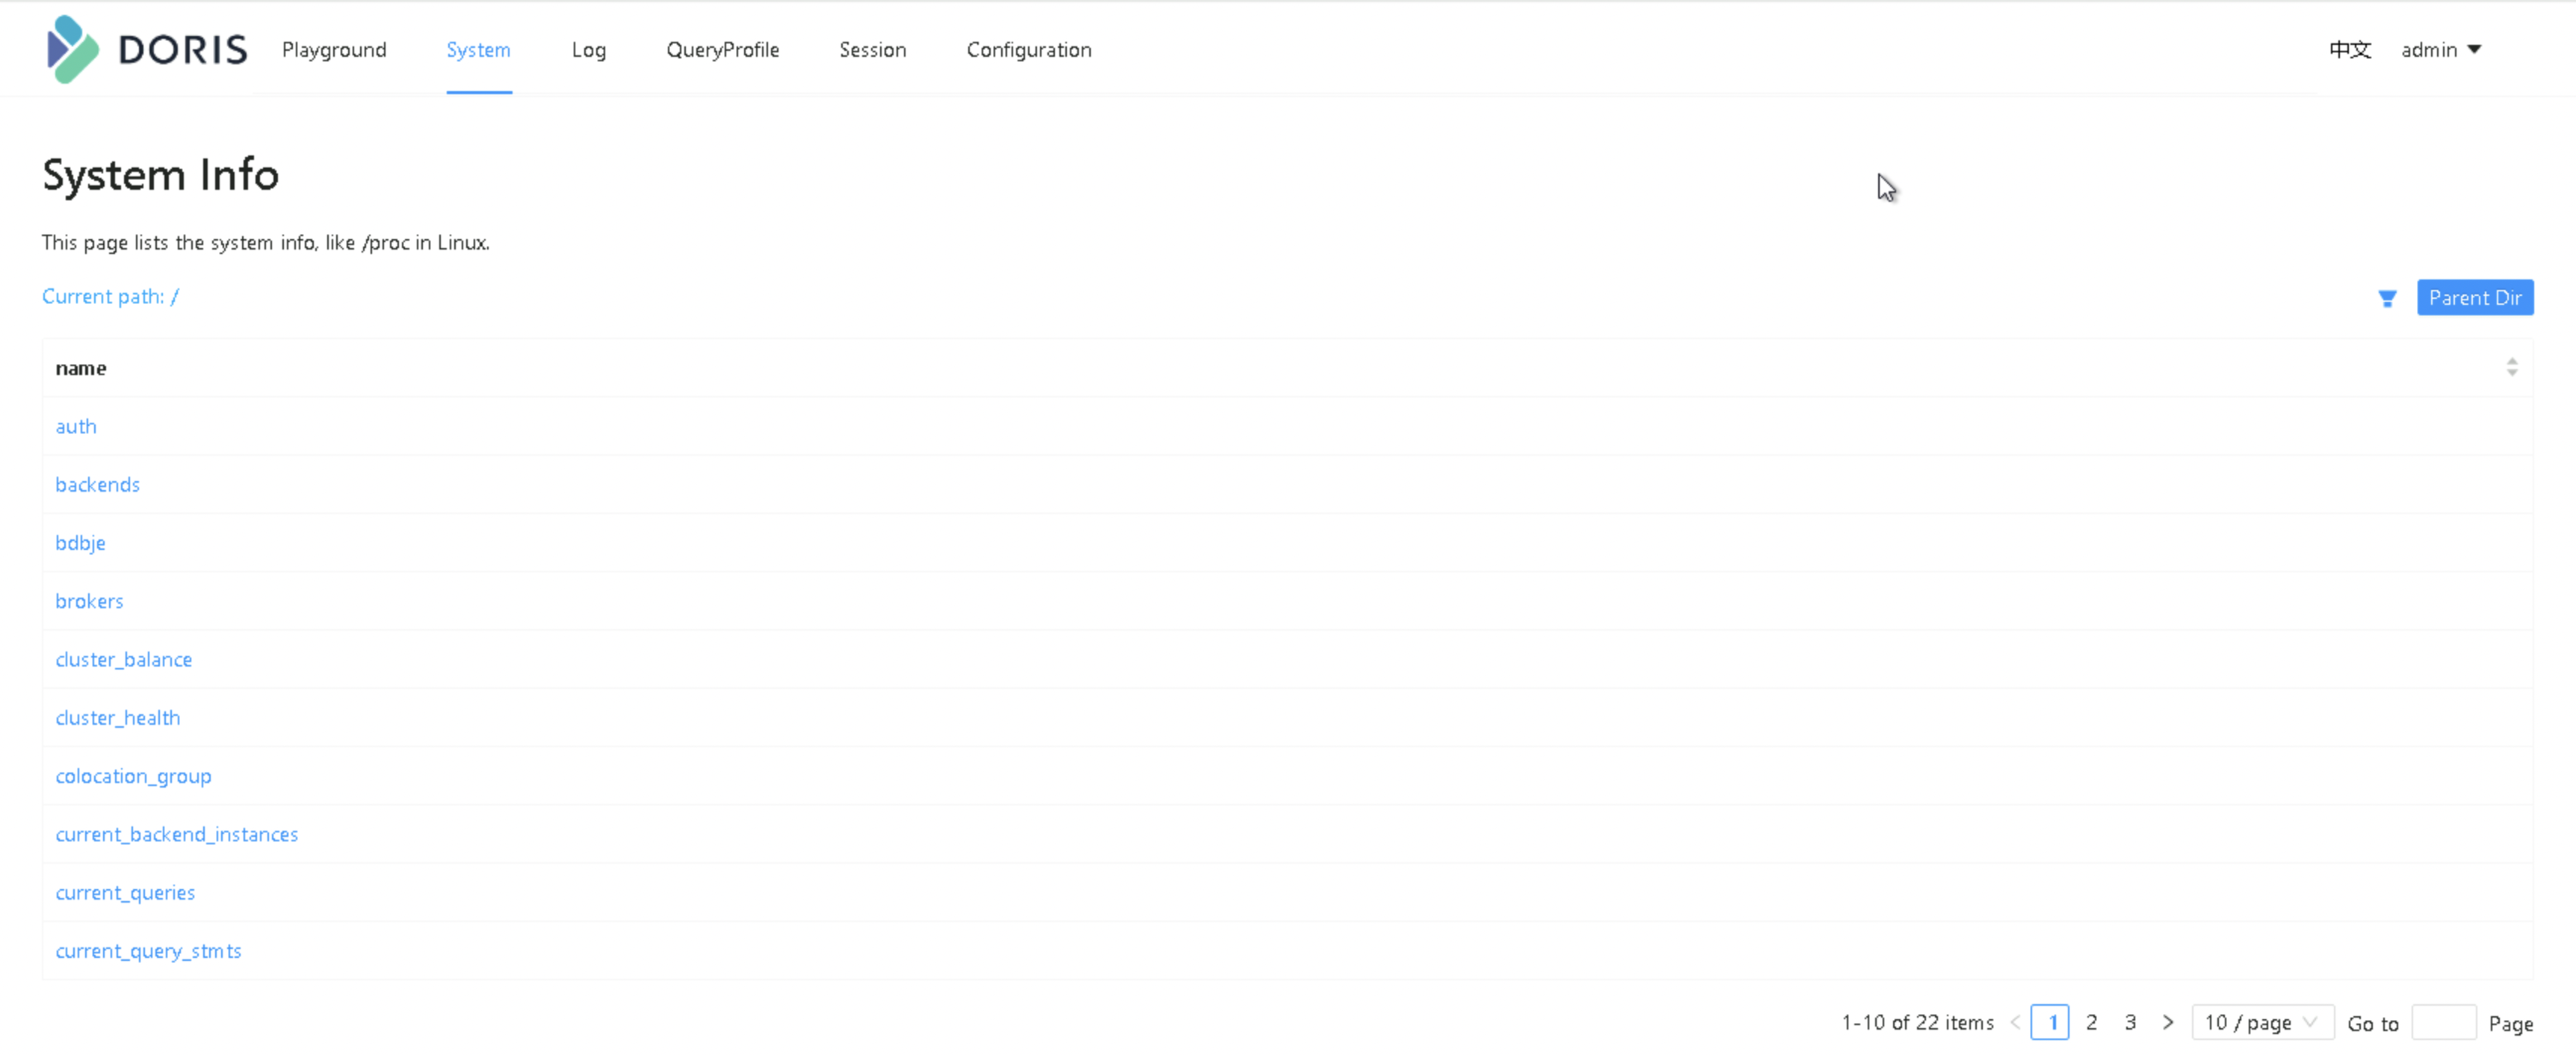Open the filter funnel icon
This screenshot has height=1055, width=2576.
2386,298
